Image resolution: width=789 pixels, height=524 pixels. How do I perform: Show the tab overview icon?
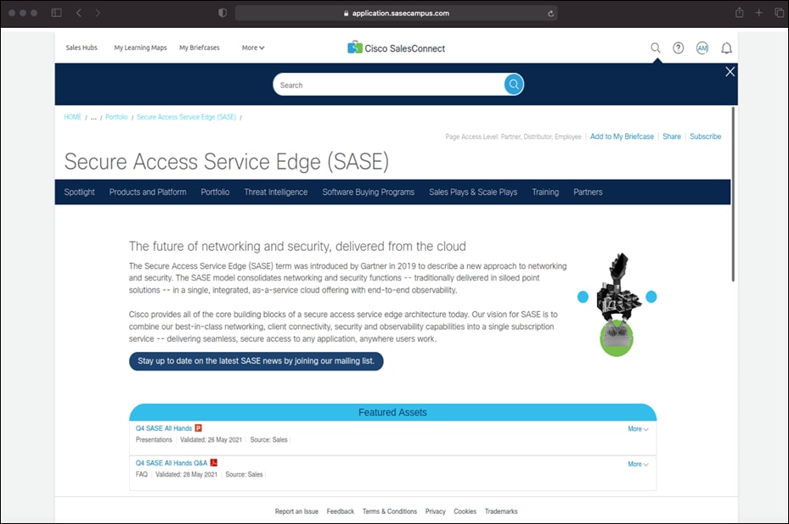click(x=779, y=13)
